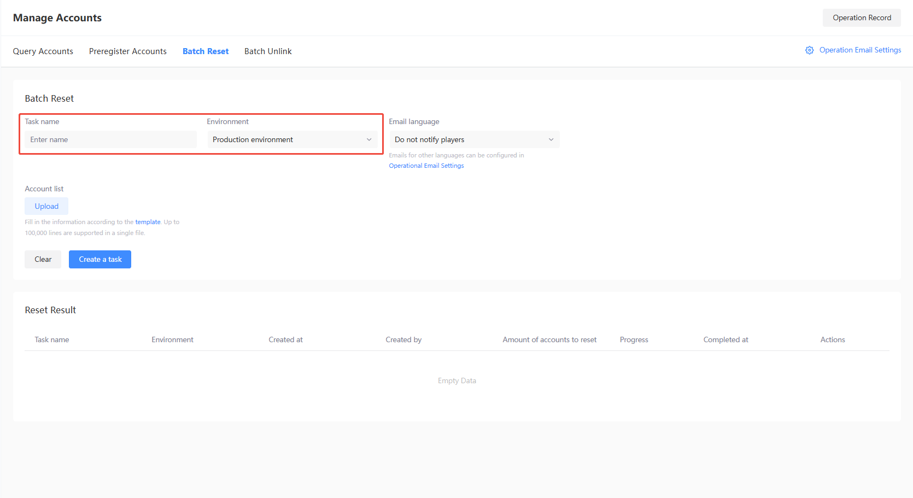The image size is (913, 498).
Task: Follow the Operational Email Settings hint link
Action: click(x=426, y=166)
